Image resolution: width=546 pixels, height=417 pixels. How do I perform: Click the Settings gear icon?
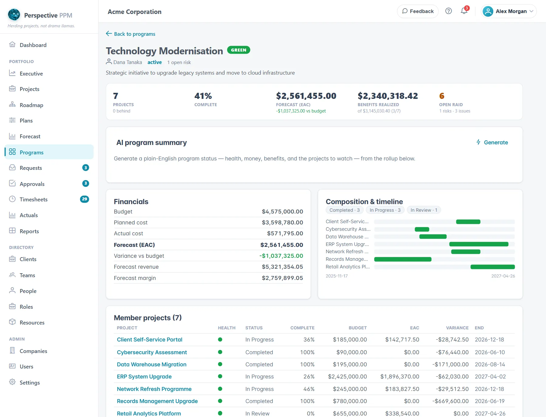pyautogui.click(x=12, y=382)
